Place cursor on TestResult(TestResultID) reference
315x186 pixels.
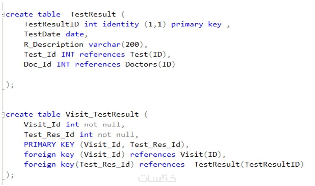coord(249,165)
